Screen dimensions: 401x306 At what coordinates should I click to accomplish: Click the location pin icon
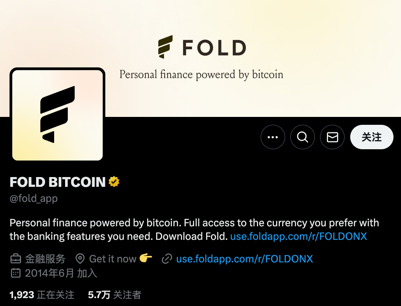80,259
